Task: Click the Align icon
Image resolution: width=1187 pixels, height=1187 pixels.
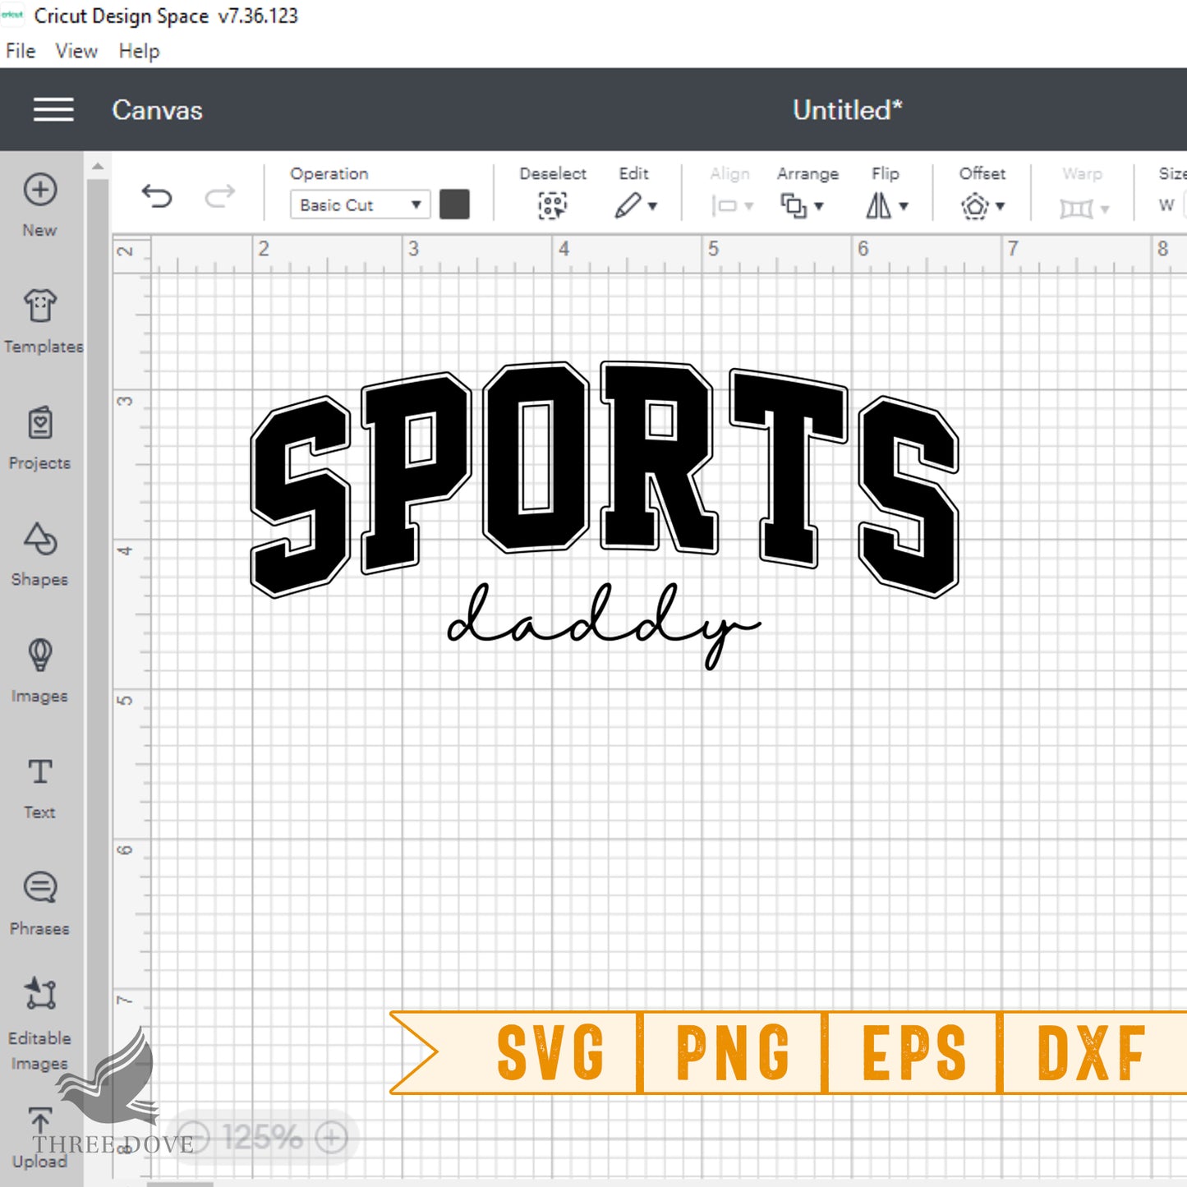Action: [x=725, y=205]
